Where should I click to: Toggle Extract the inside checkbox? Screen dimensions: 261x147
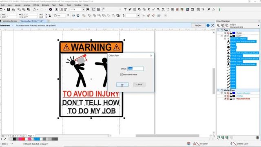click(122, 74)
